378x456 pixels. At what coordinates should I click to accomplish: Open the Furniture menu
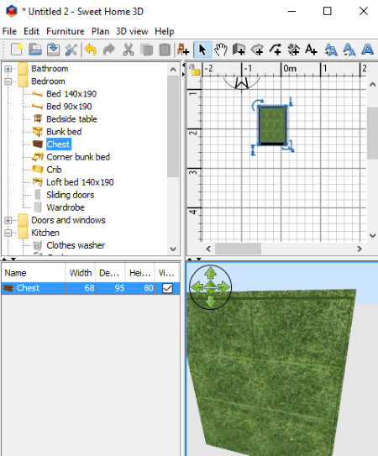(x=66, y=31)
